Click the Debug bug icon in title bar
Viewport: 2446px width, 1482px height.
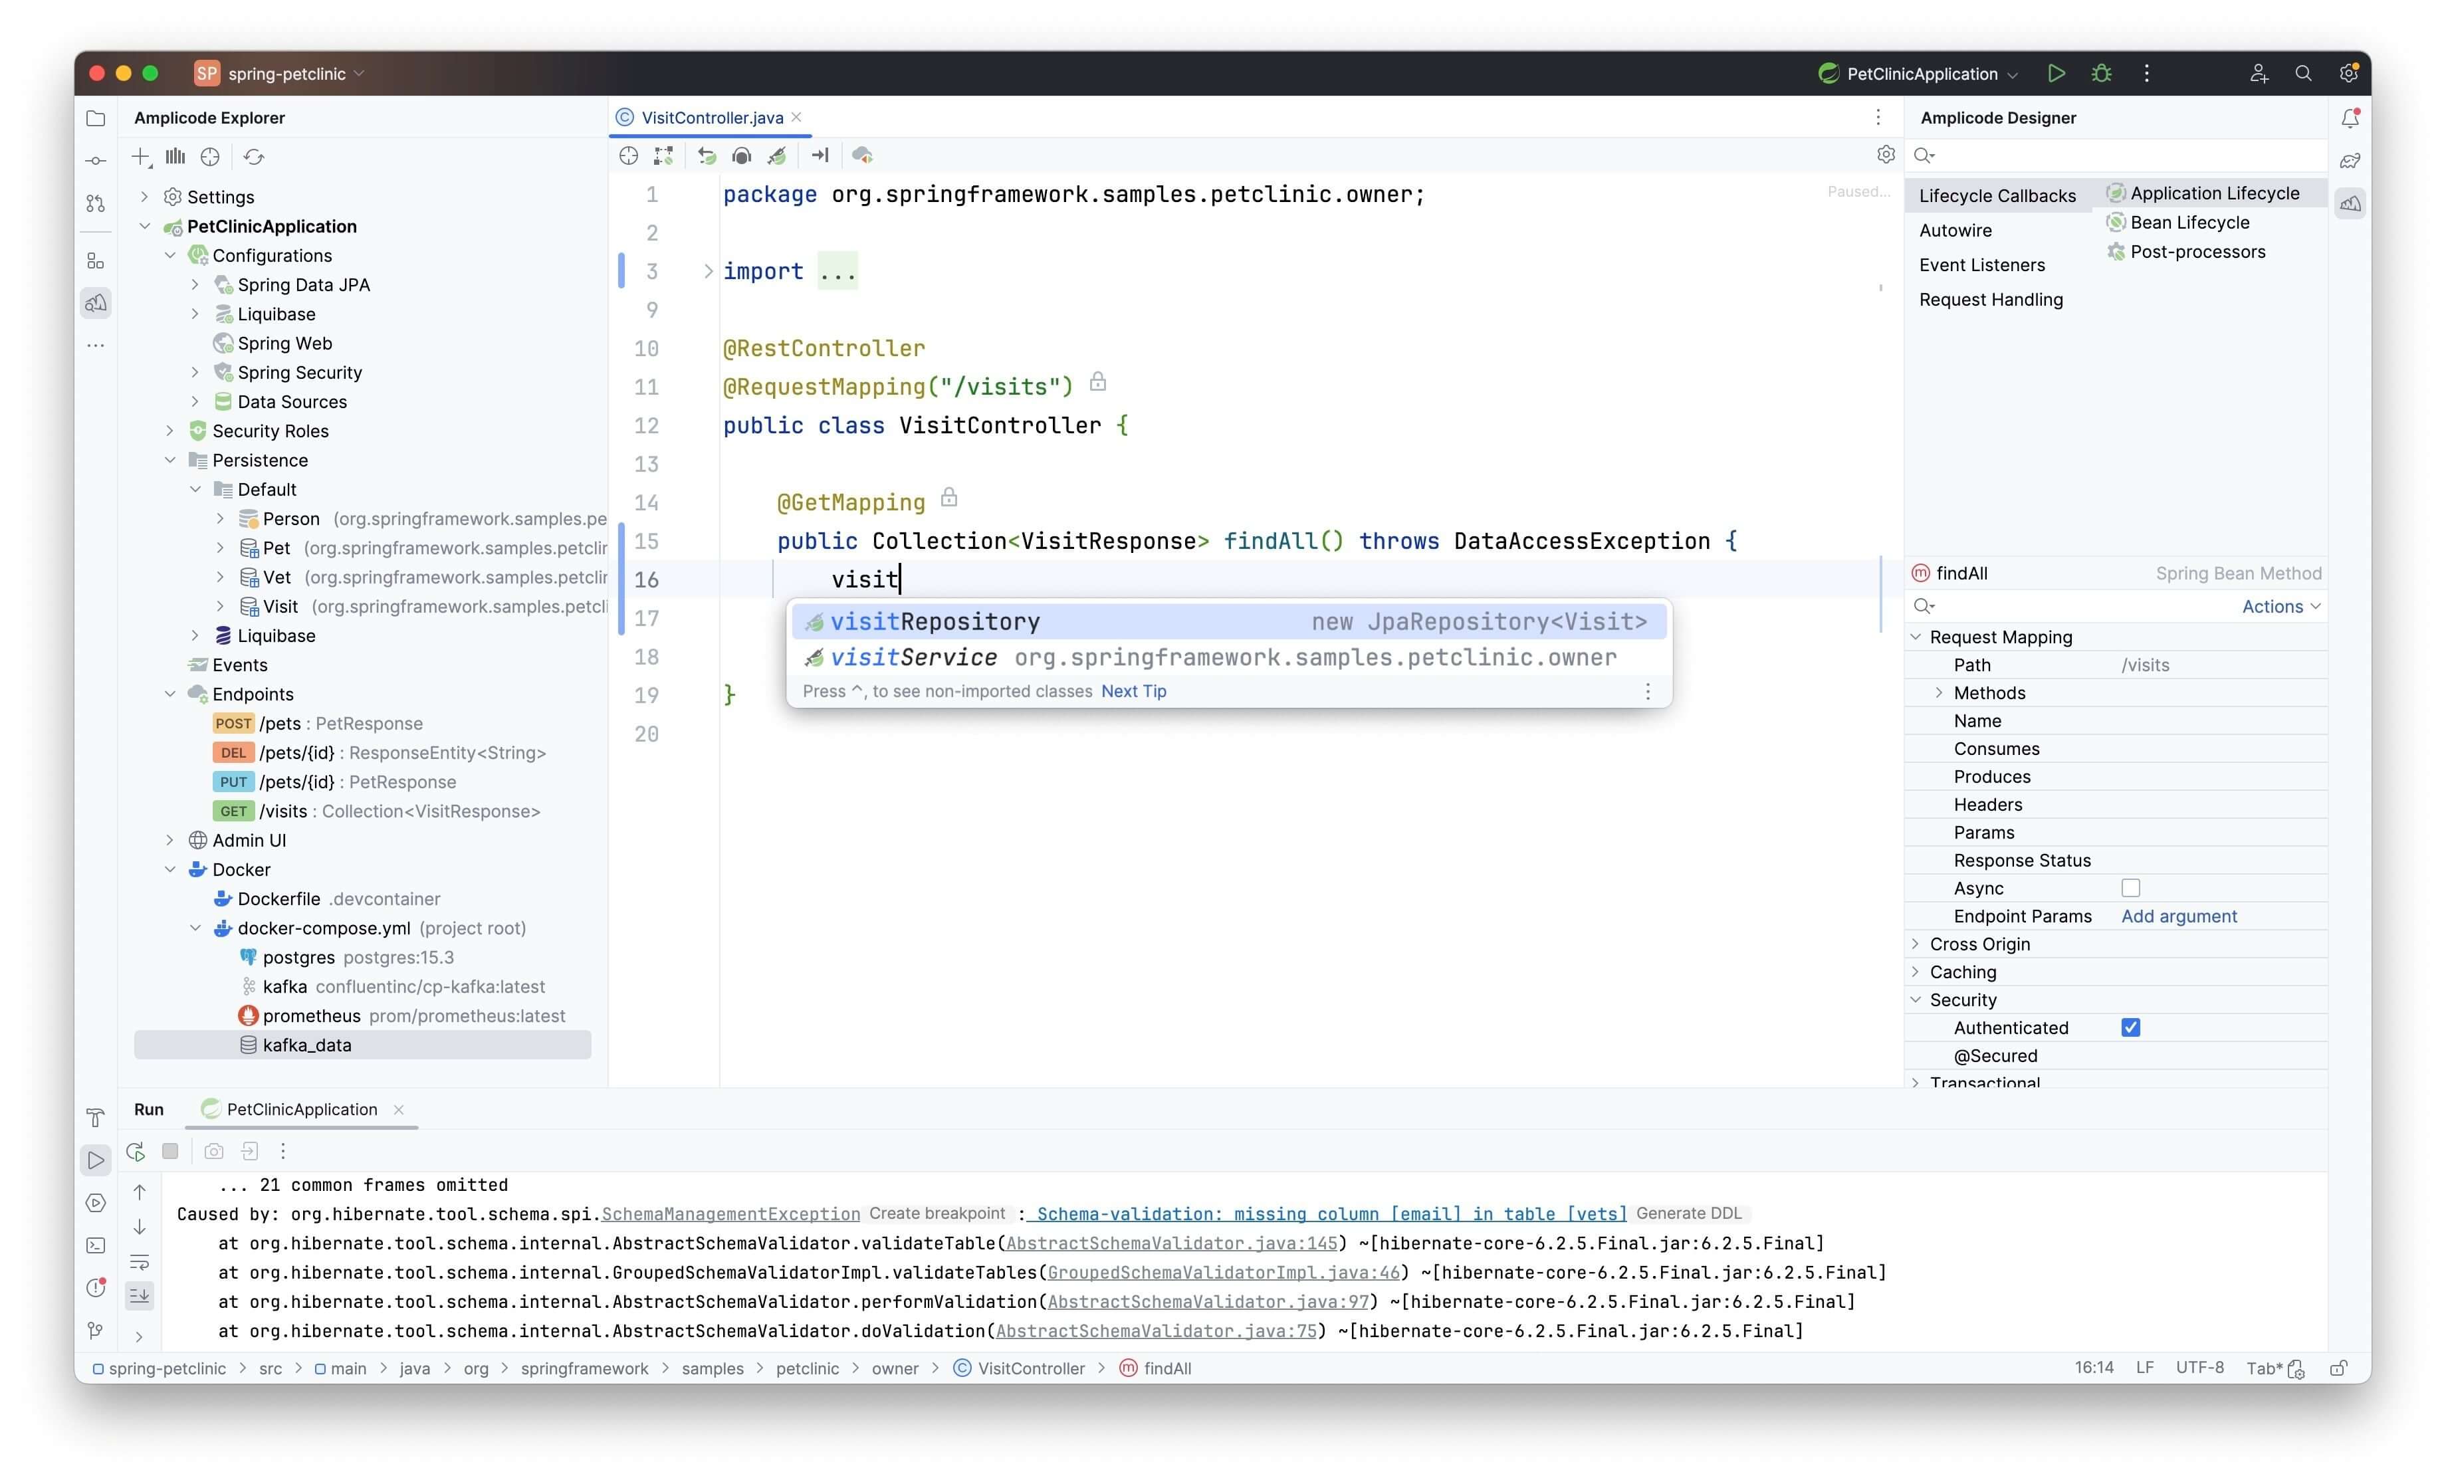tap(2100, 74)
